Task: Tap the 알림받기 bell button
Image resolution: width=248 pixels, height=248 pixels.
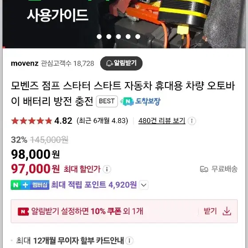Action: (121, 63)
